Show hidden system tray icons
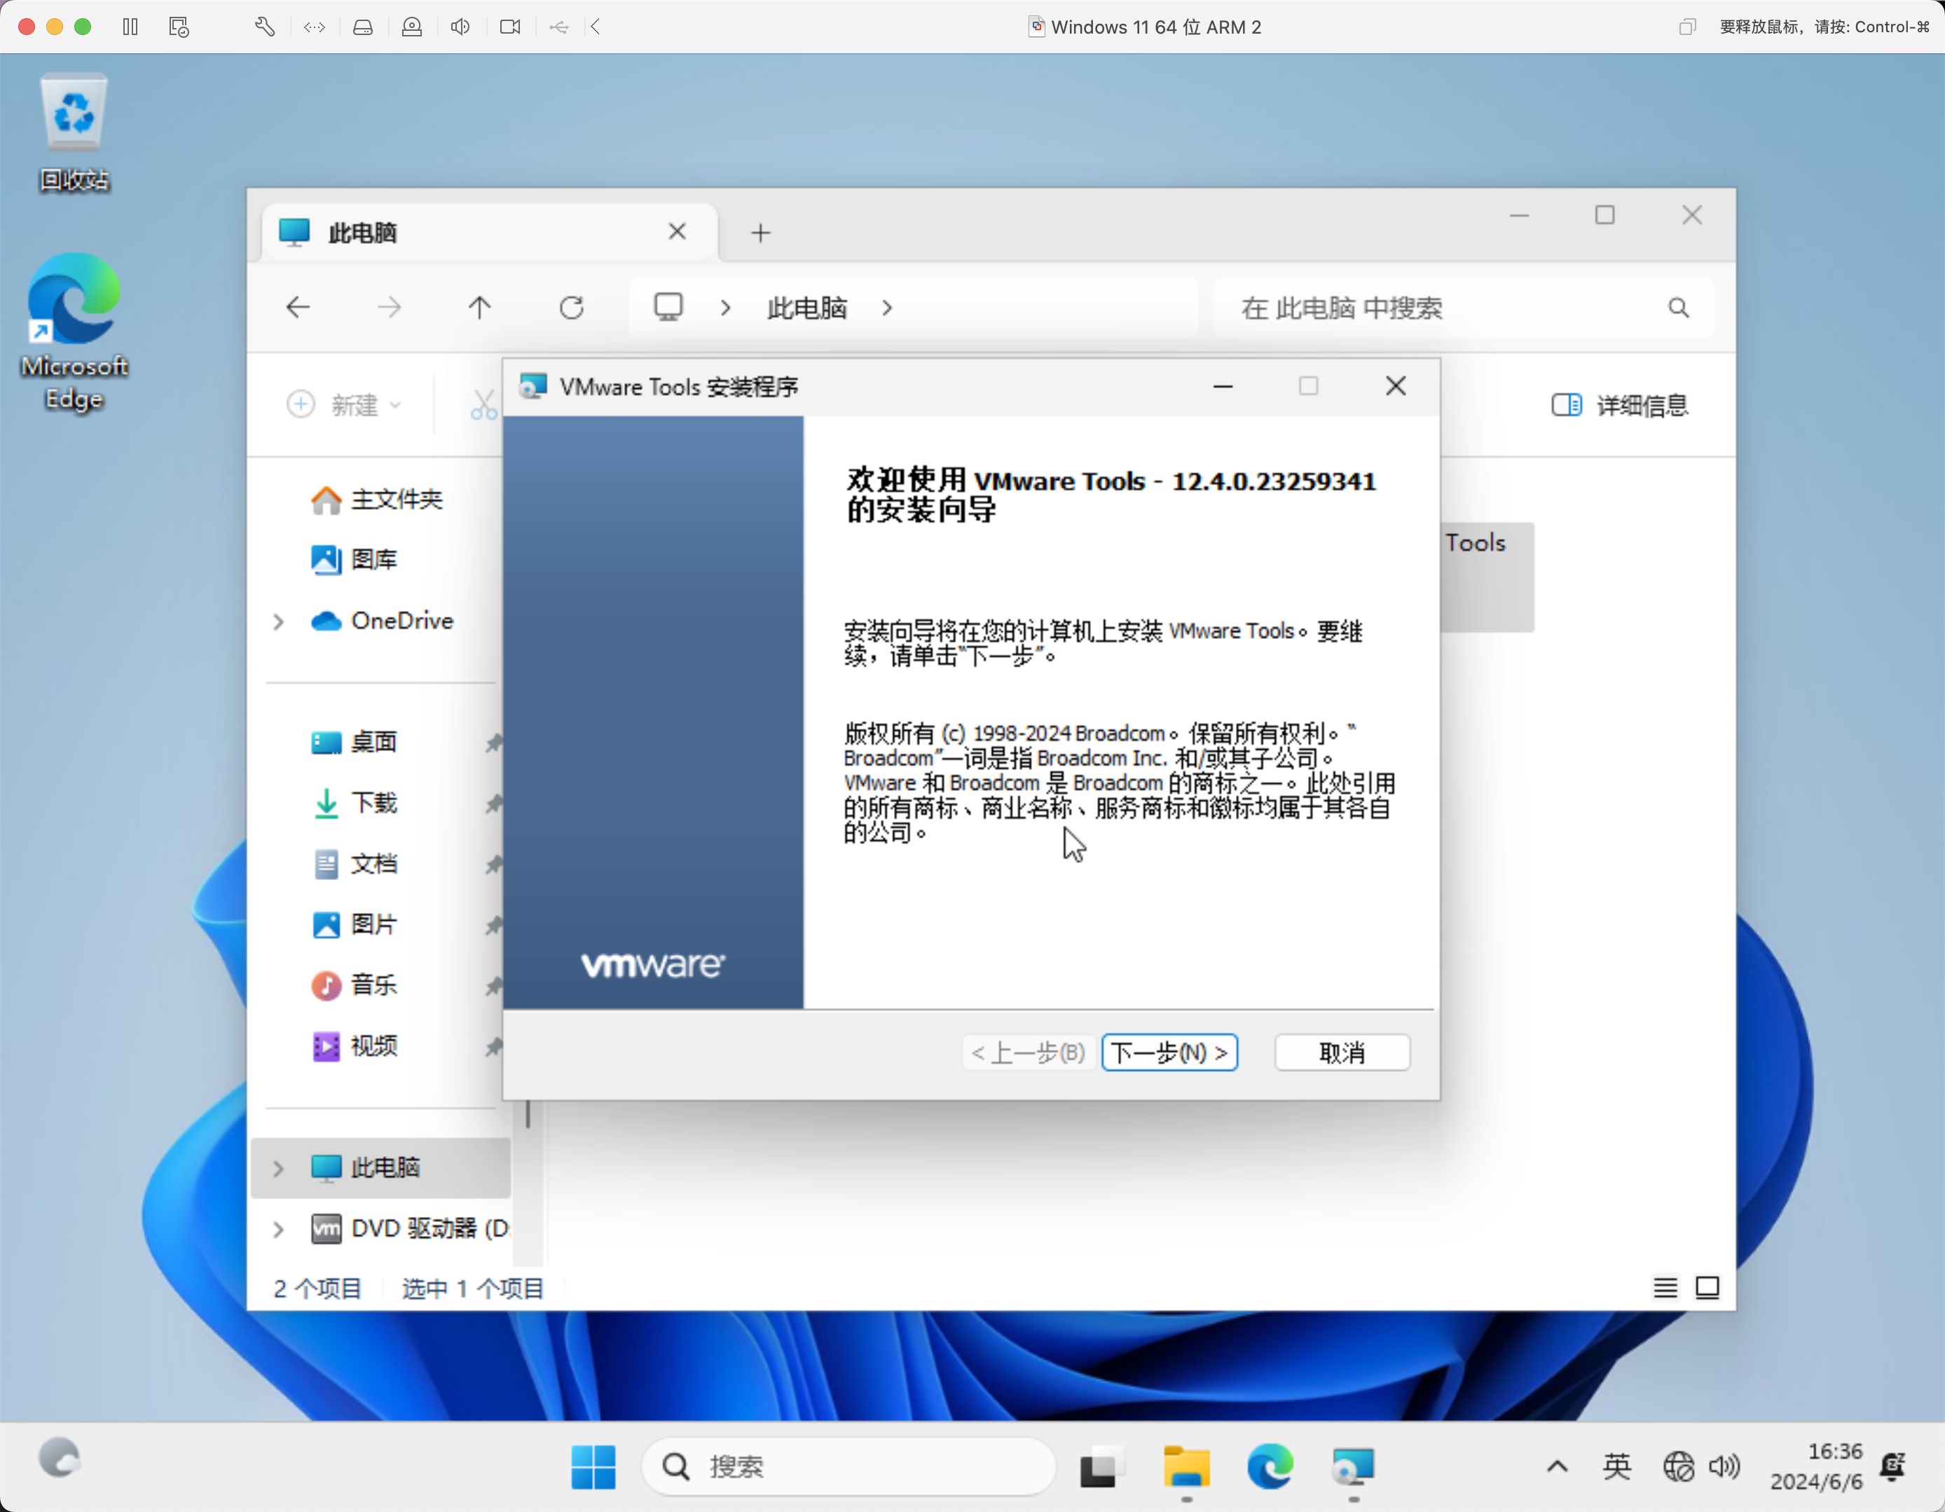 click(1558, 1466)
